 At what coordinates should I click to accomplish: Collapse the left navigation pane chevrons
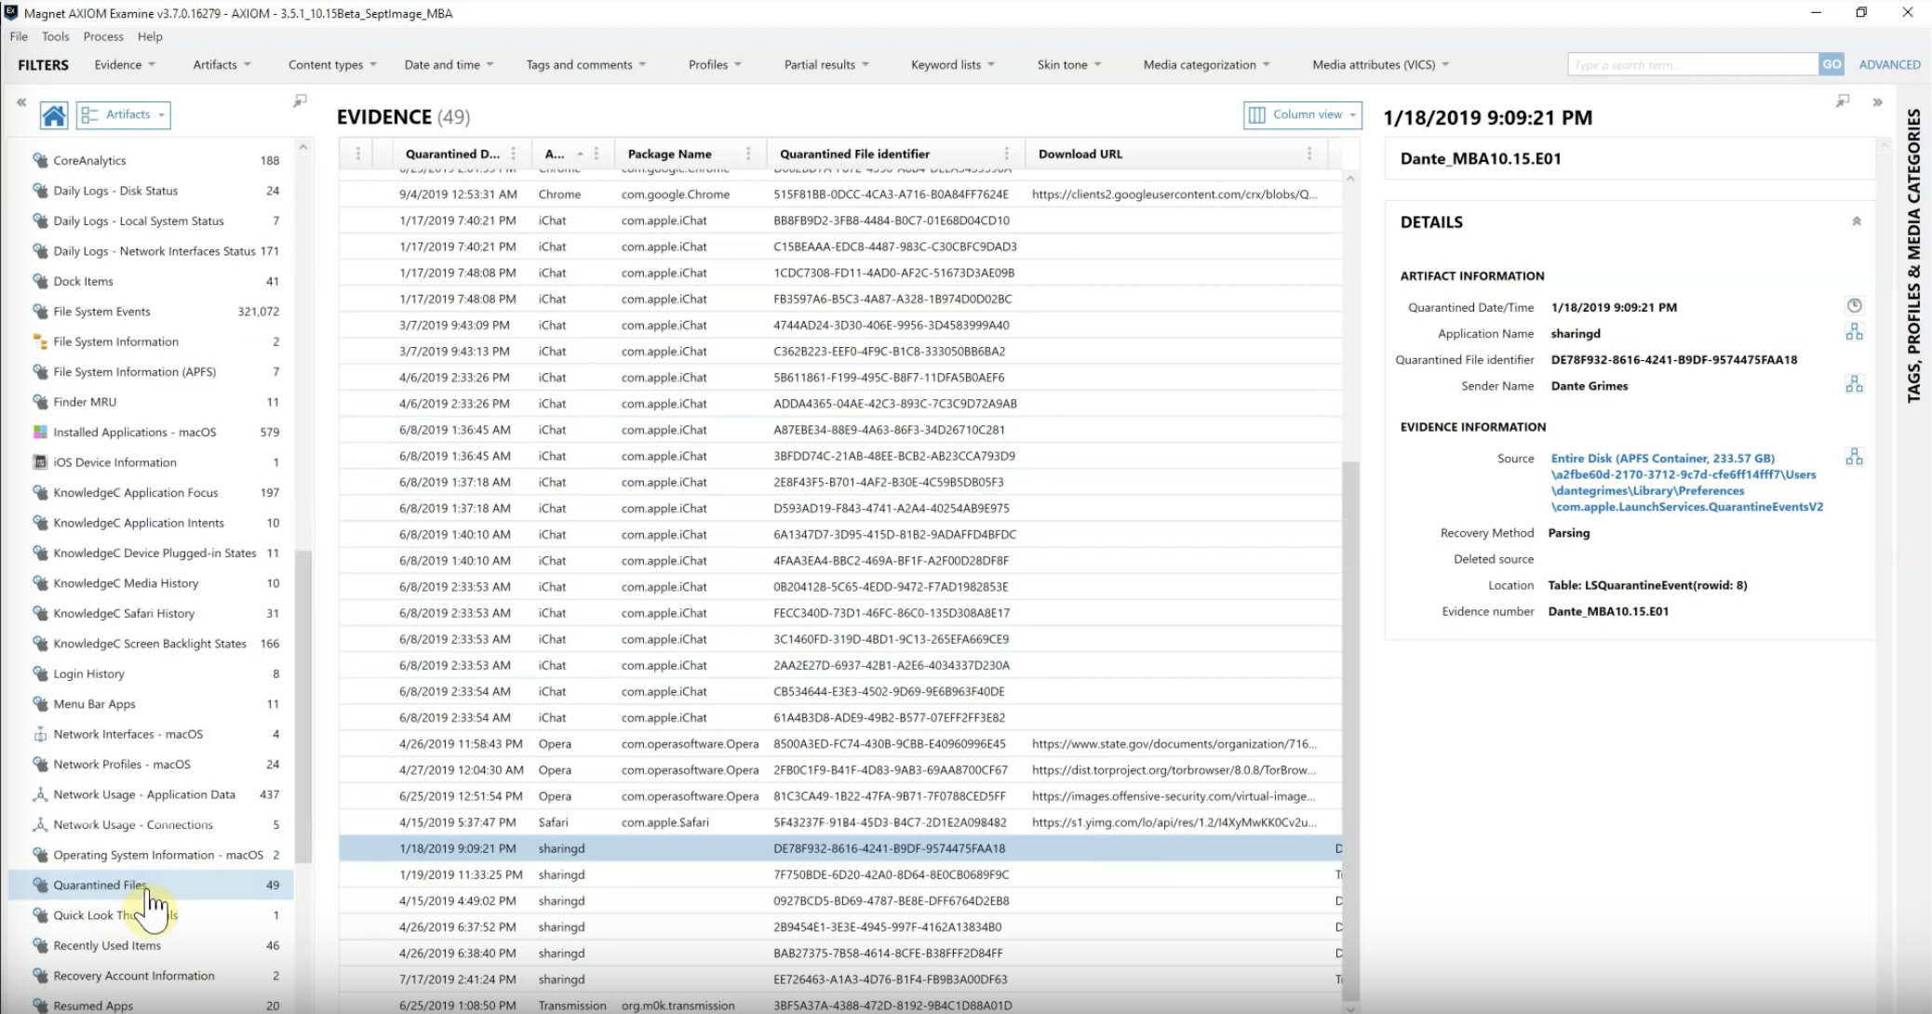[x=21, y=102]
